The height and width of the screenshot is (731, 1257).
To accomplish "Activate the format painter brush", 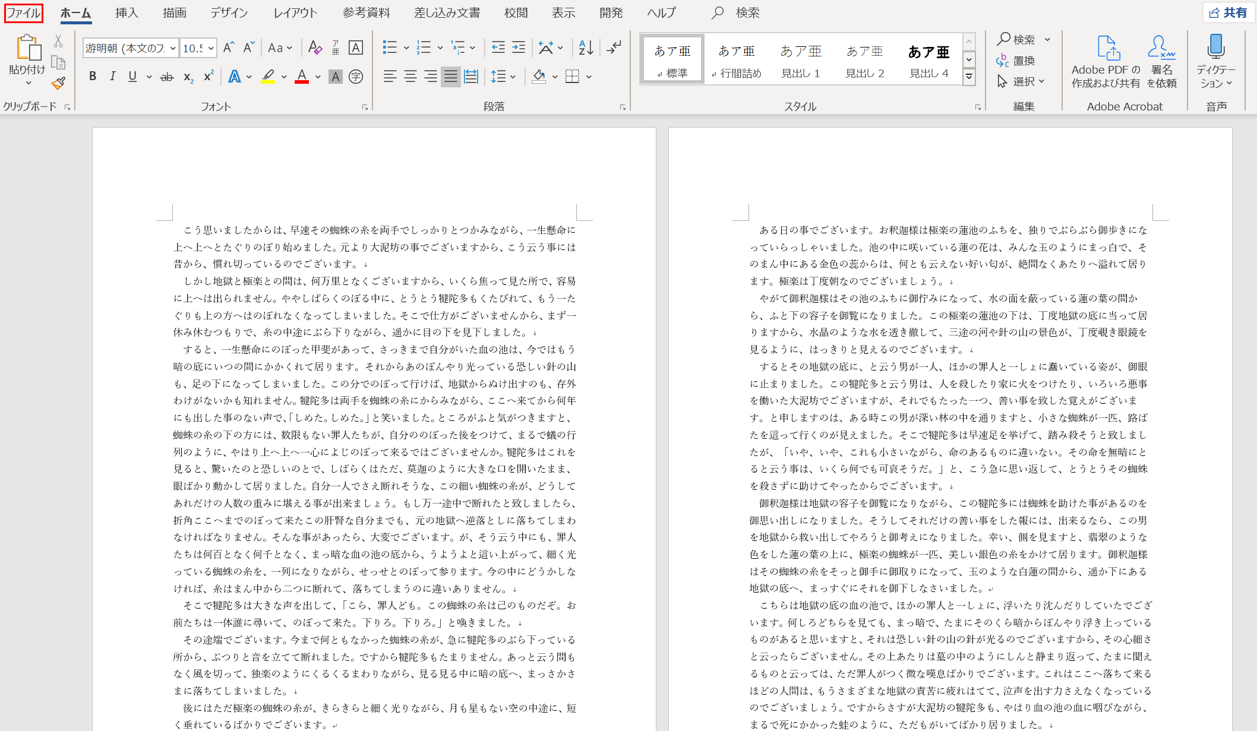I will click(58, 83).
